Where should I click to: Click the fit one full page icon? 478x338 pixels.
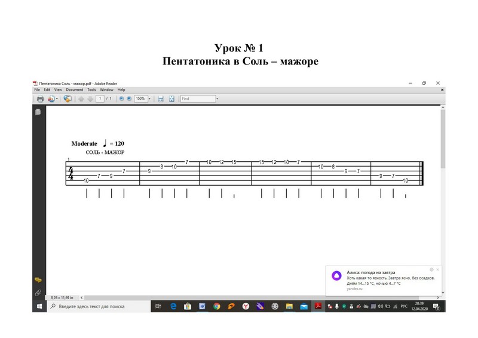[171, 99]
